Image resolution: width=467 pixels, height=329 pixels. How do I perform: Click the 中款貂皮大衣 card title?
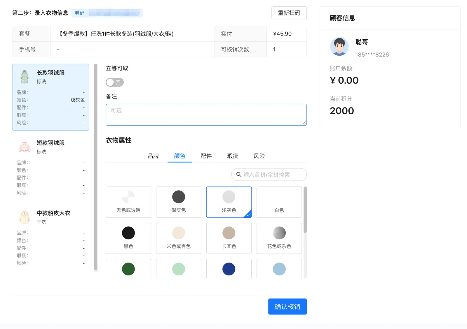pos(53,213)
